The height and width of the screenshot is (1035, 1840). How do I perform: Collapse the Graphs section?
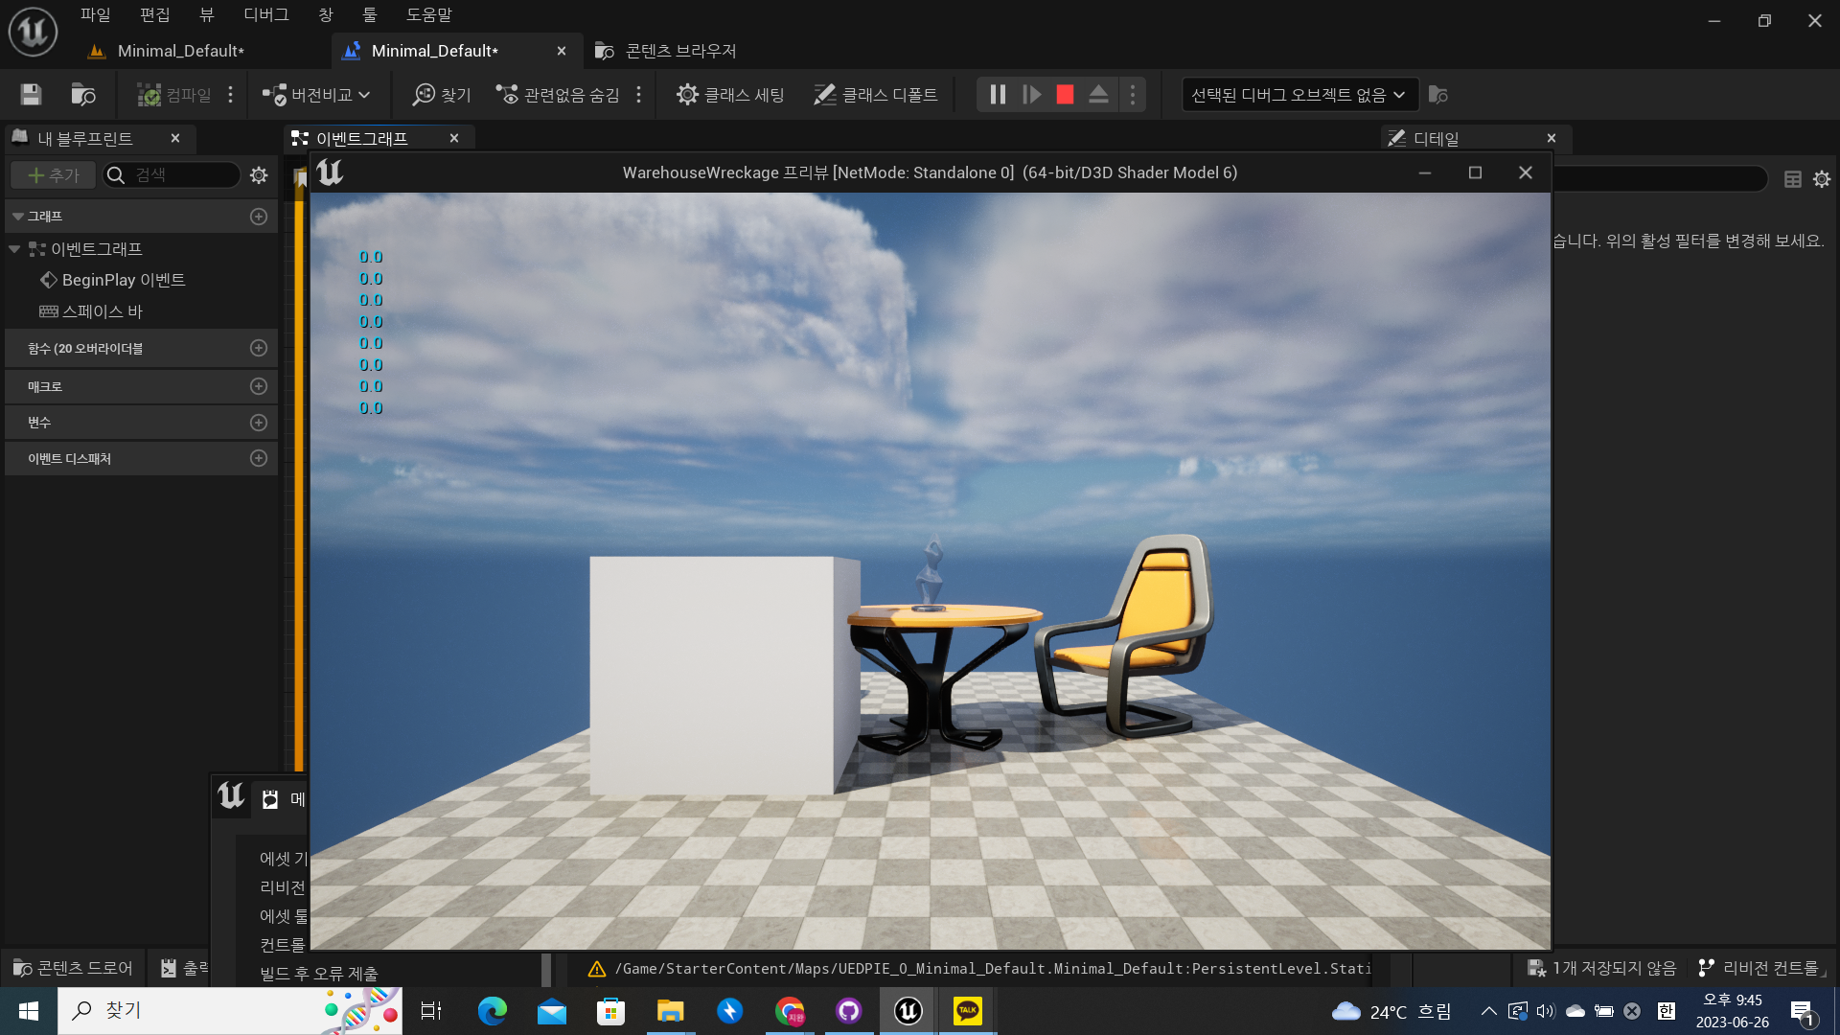(x=18, y=217)
